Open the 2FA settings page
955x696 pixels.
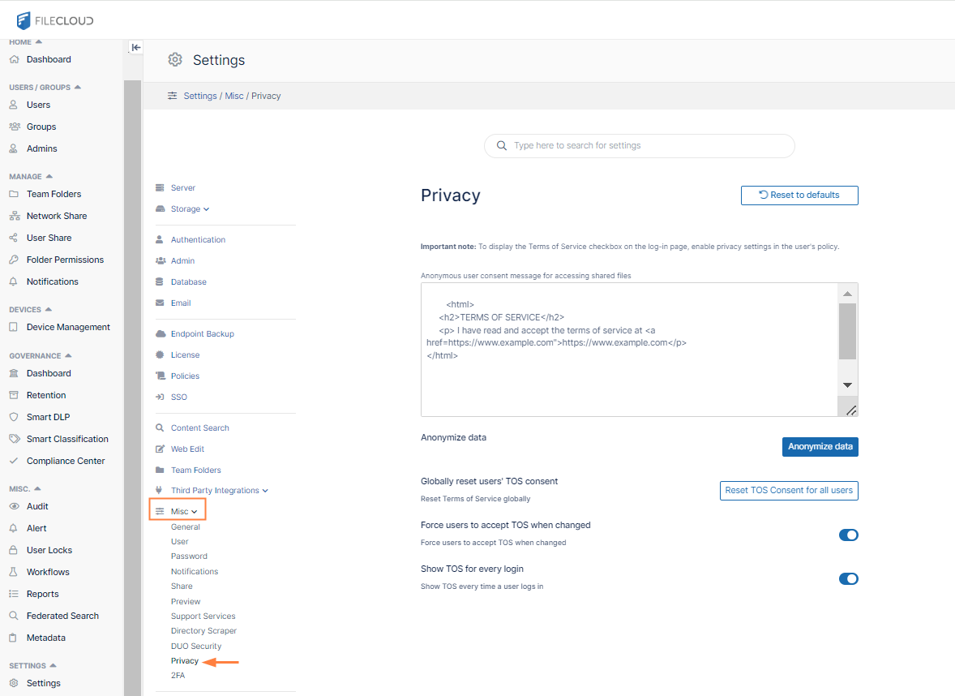pos(178,676)
